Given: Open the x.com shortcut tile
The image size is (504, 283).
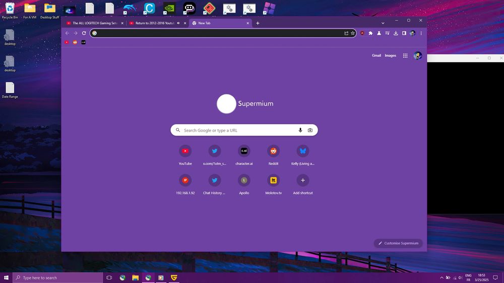Looking at the screenshot, I should pyautogui.click(x=214, y=154).
